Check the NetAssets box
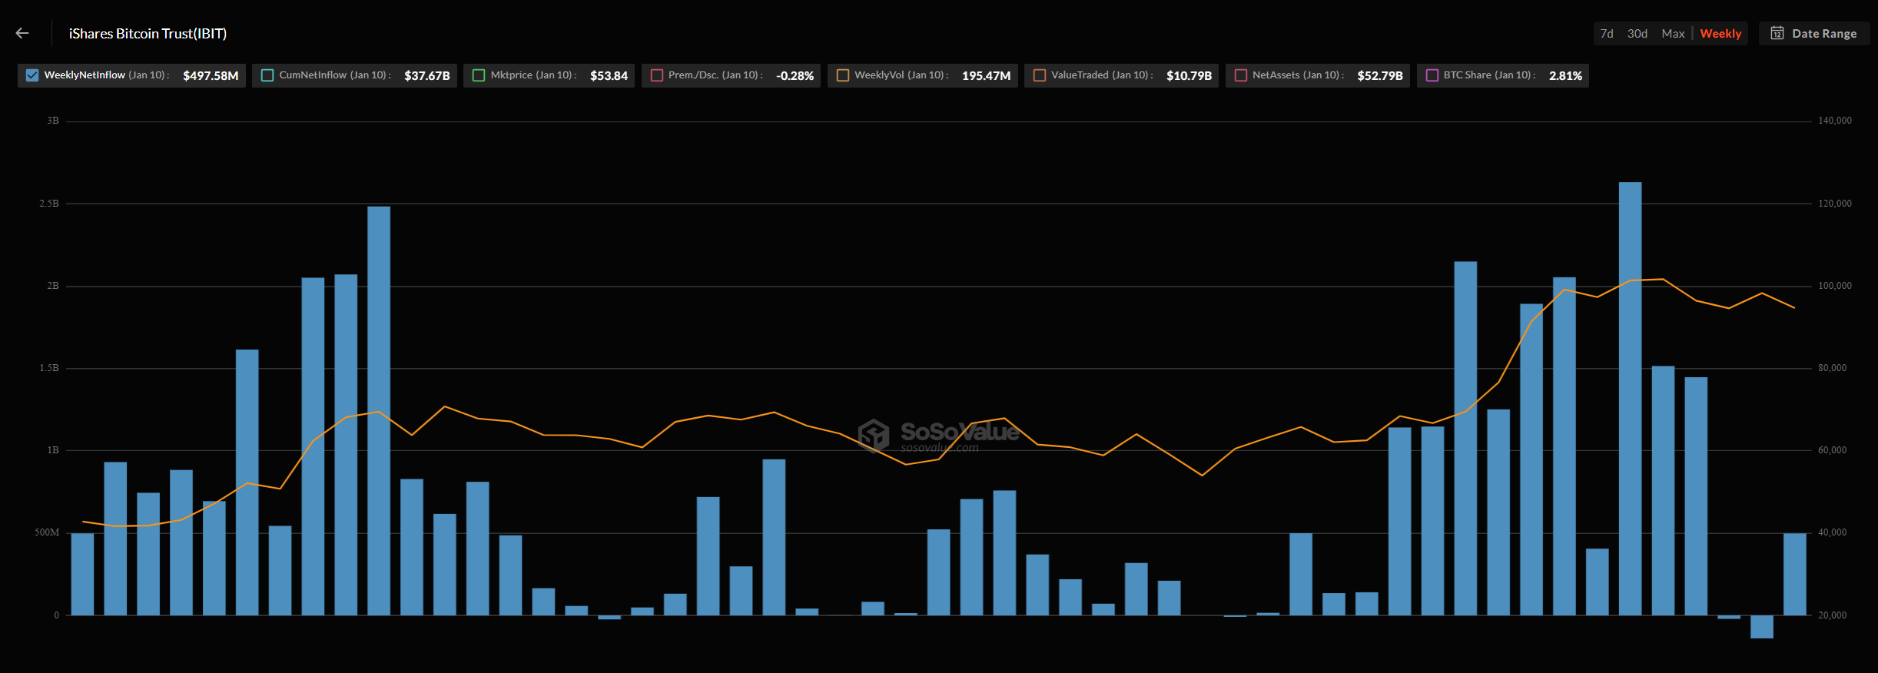This screenshot has width=1878, height=673. coord(1241,75)
